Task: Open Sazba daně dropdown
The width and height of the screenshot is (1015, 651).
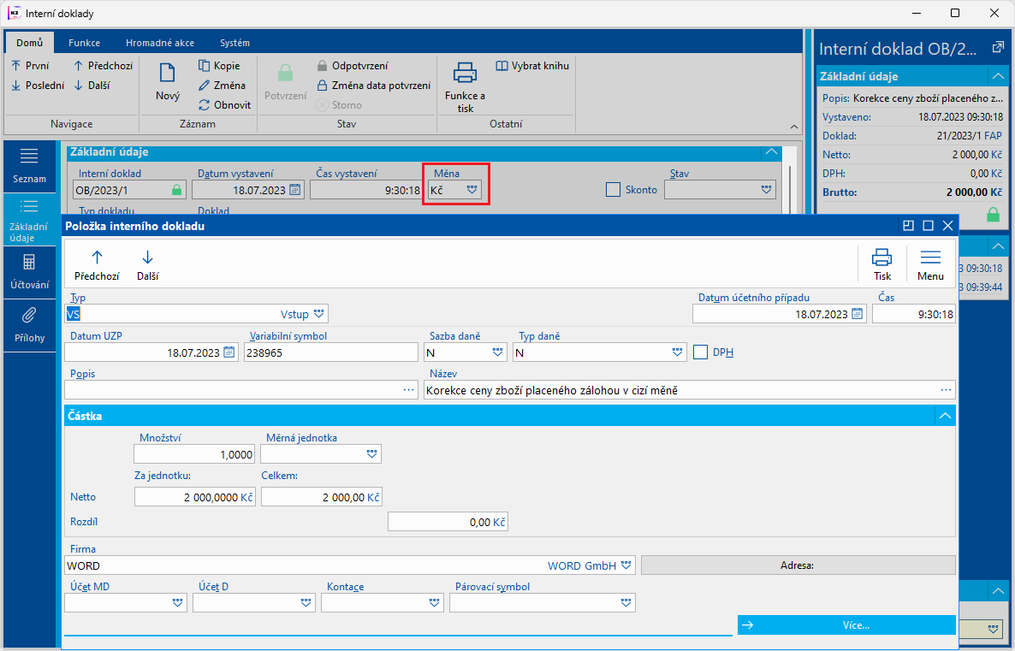Action: click(498, 352)
